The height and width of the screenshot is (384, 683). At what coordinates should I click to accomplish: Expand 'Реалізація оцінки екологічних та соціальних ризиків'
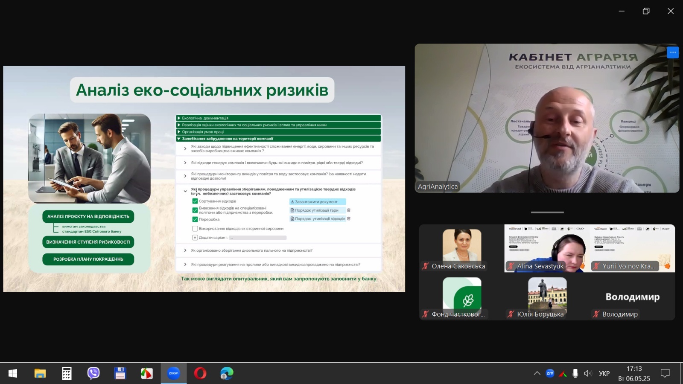point(278,125)
